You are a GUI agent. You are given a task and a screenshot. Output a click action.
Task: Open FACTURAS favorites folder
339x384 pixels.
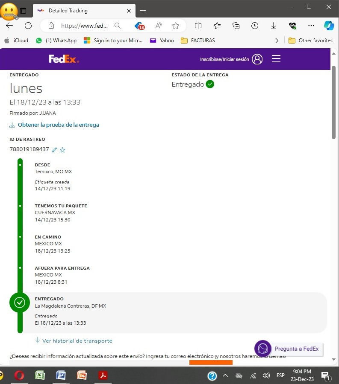tap(198, 41)
